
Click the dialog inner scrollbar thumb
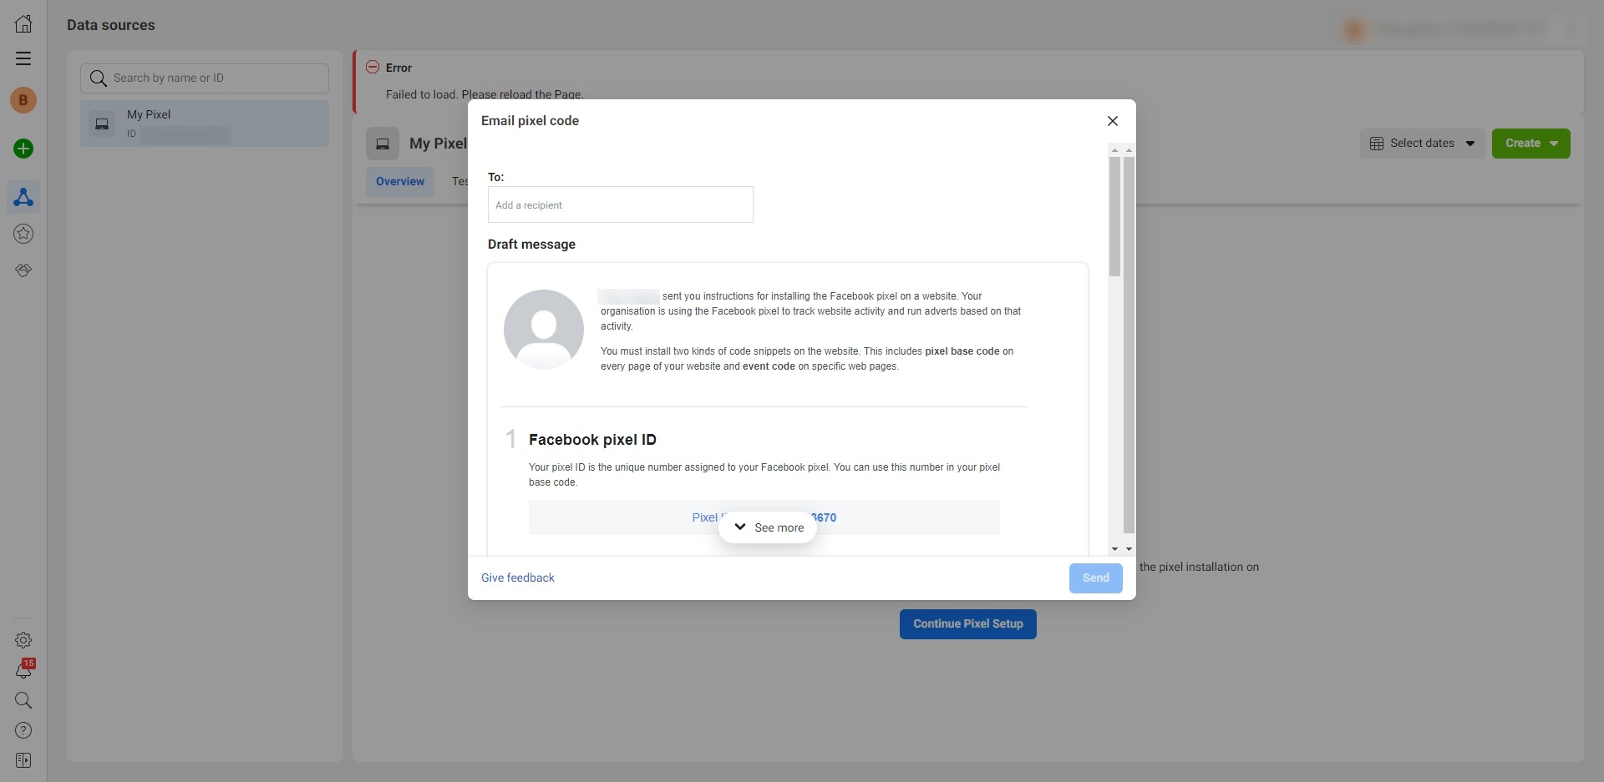1114,216
